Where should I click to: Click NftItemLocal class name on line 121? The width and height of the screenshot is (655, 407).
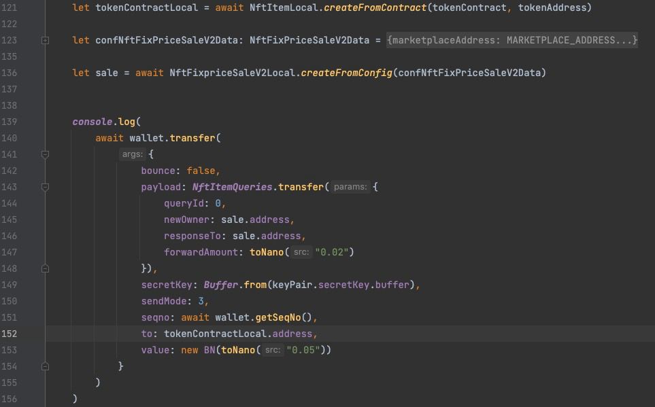tap(283, 7)
